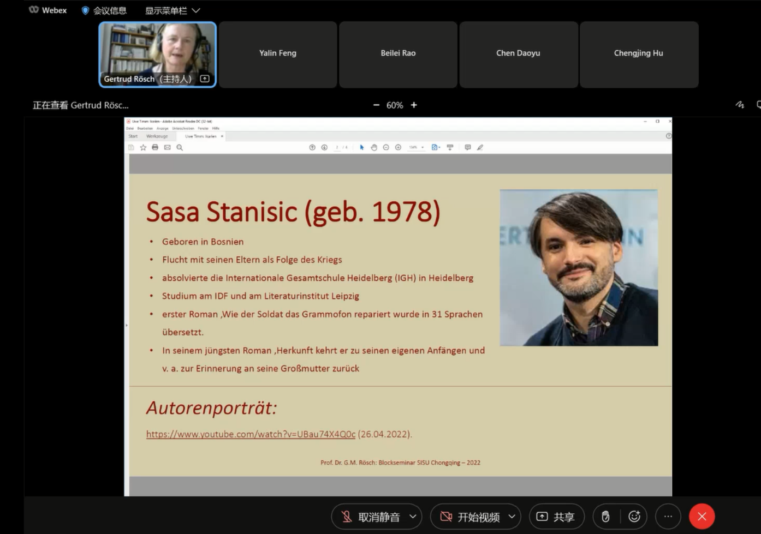Open the YouTube Autorenporträt link

click(251, 434)
